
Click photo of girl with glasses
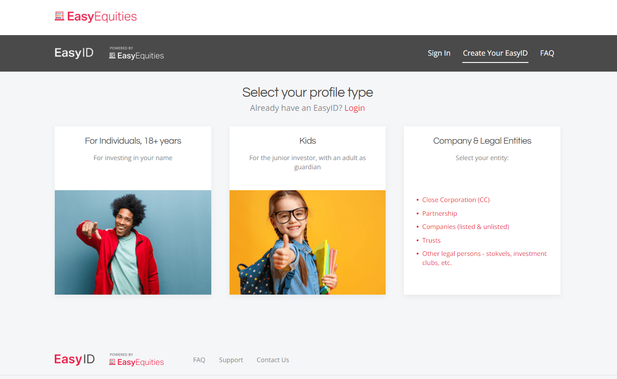click(x=308, y=242)
